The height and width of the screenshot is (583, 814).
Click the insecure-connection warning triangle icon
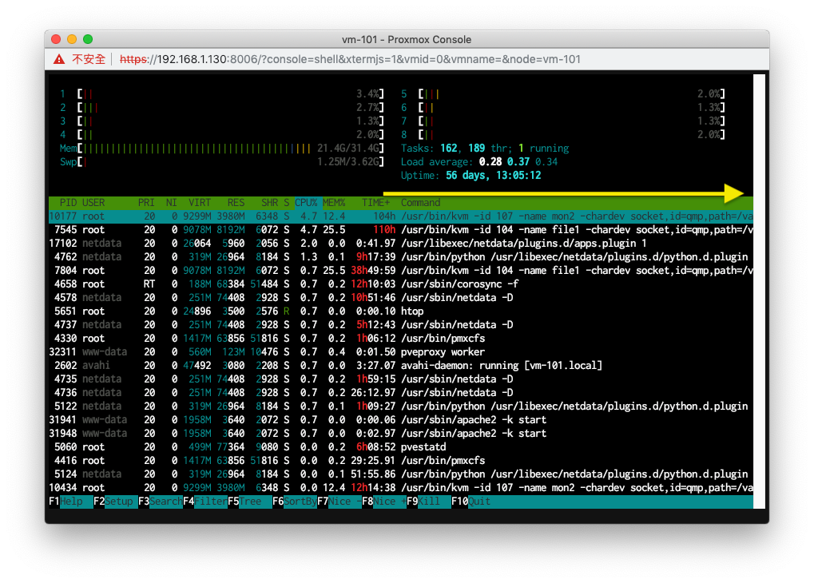coord(59,59)
